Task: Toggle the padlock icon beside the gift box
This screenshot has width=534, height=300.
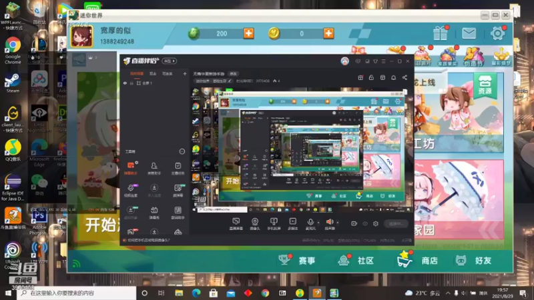Action: [371, 77]
